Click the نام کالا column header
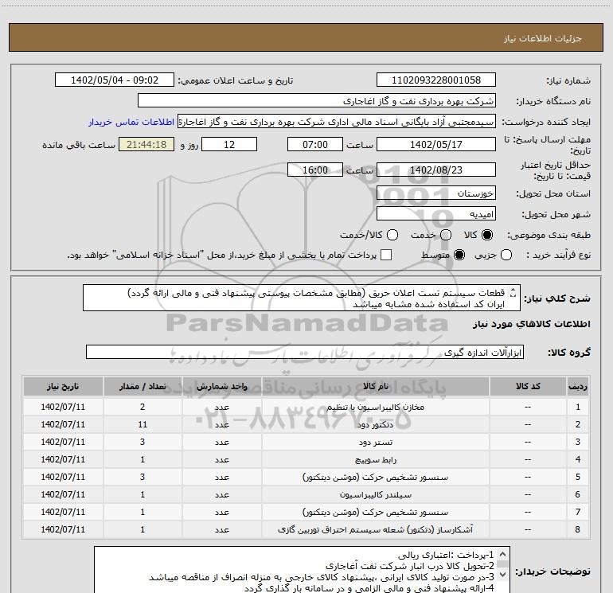613x593 pixels. (x=375, y=386)
